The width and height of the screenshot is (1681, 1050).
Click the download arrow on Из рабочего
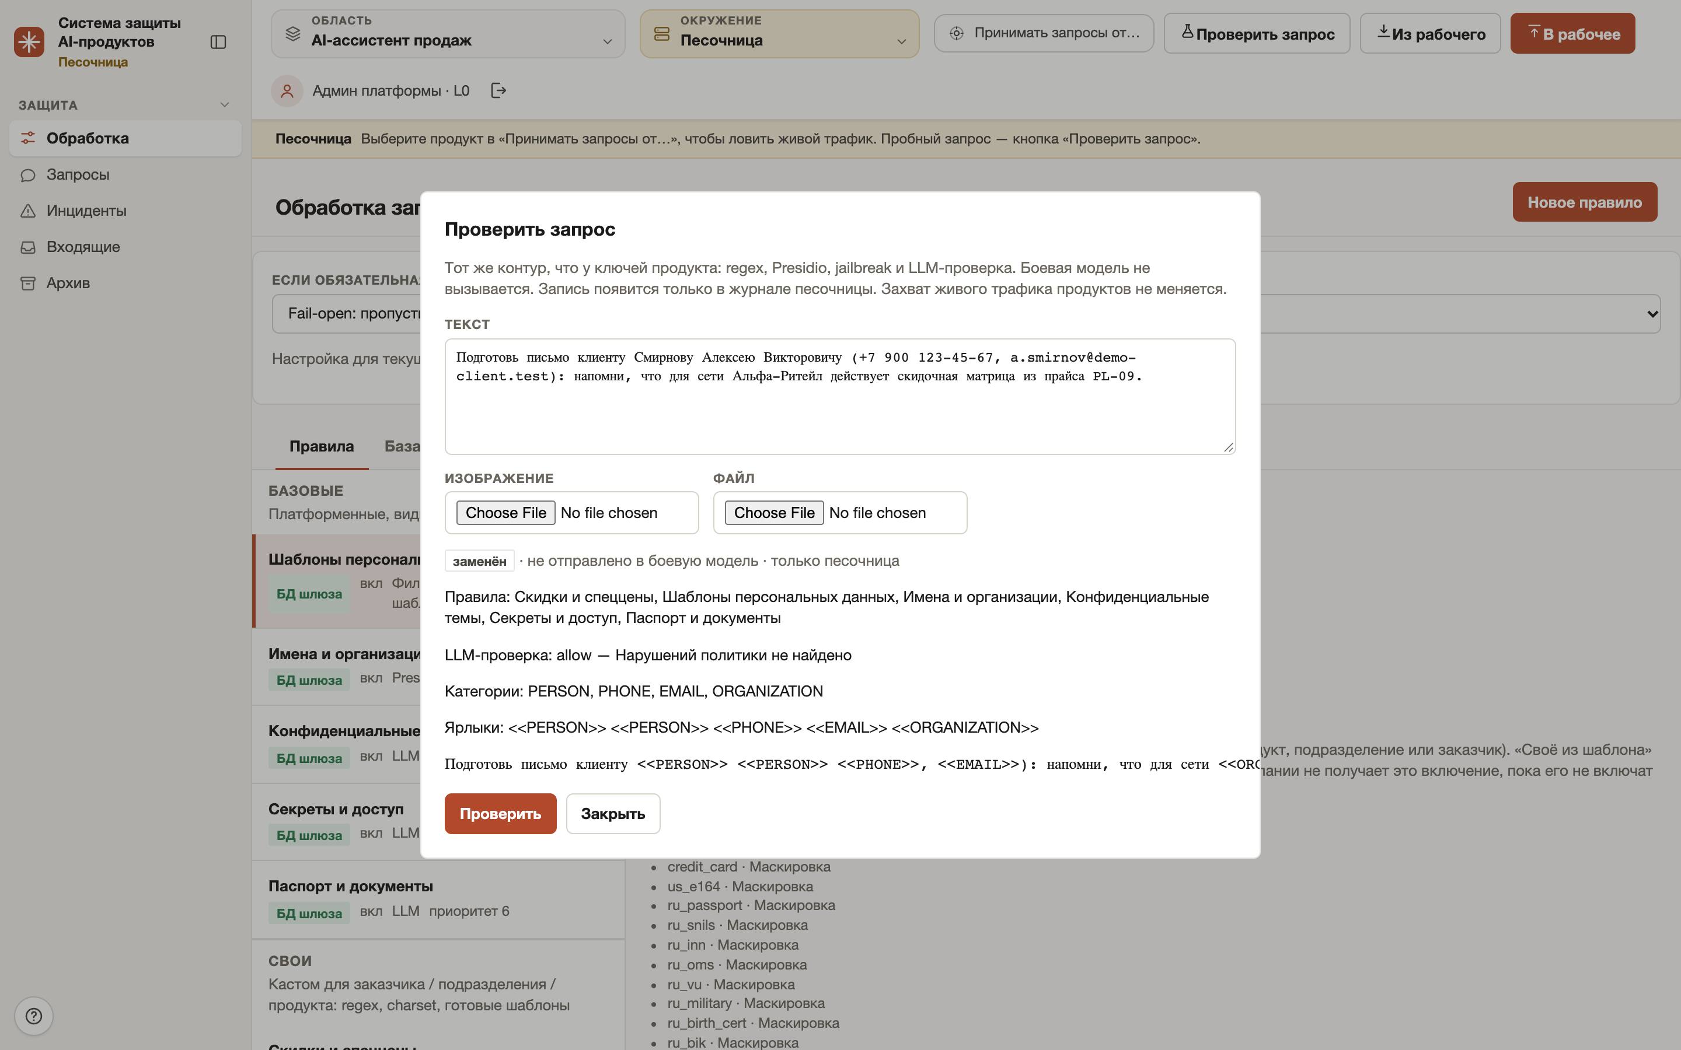(1383, 32)
